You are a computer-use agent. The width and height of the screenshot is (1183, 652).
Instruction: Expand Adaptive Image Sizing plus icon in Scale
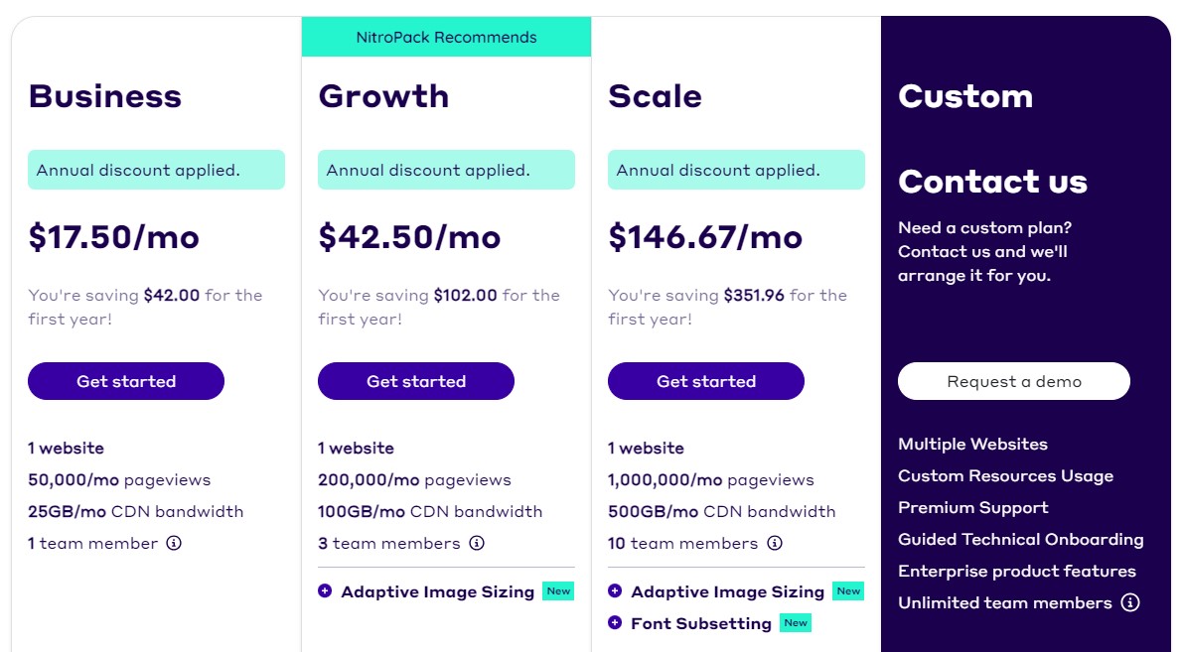click(x=615, y=590)
